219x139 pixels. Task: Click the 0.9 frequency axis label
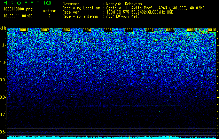point(3,80)
